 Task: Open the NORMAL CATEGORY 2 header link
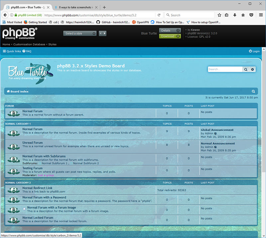coord(18,183)
